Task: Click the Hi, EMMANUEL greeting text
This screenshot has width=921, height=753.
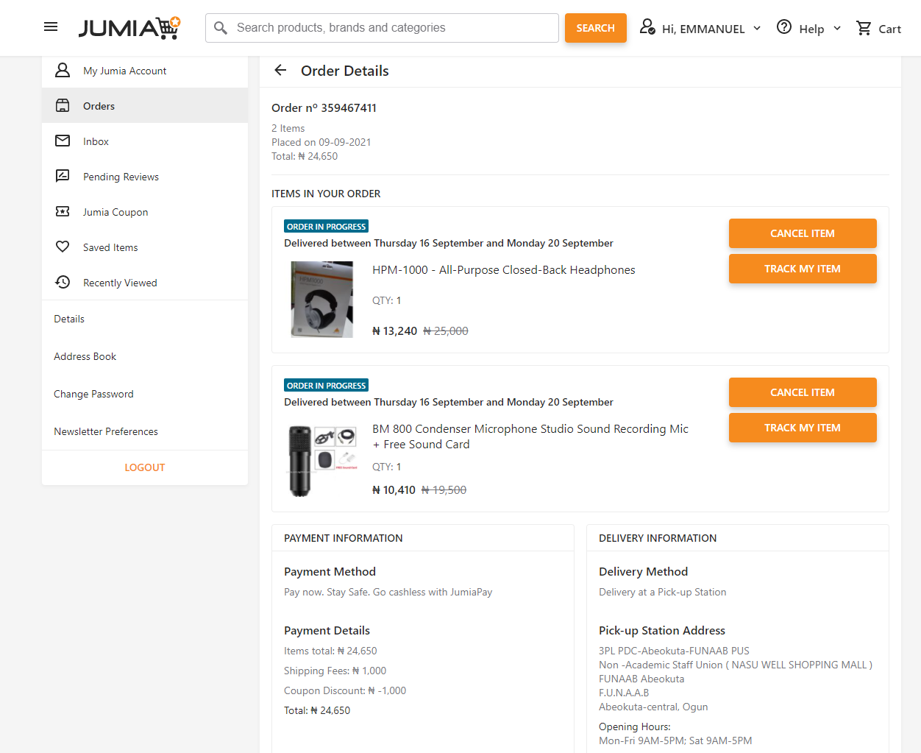Action: point(703,29)
